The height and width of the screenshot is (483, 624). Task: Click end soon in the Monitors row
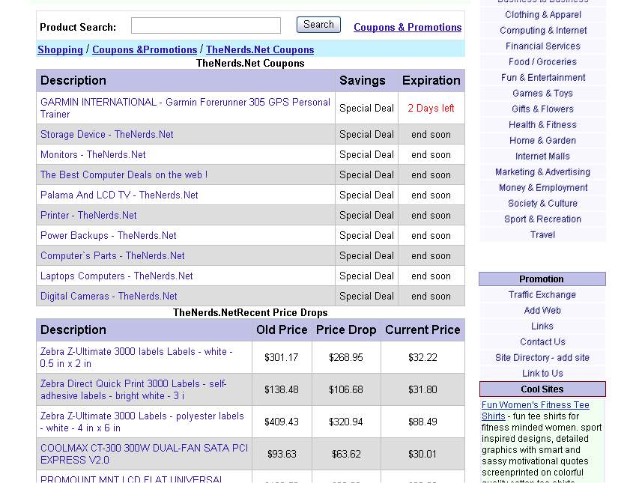tap(431, 155)
